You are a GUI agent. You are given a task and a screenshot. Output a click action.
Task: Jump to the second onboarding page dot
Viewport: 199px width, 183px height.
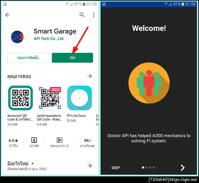point(147,167)
